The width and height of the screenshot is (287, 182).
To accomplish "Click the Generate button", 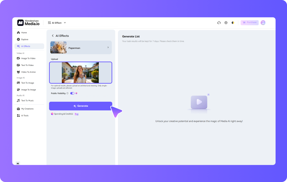I will click(x=81, y=106).
